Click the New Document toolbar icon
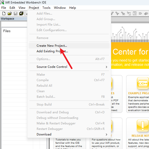This screenshot has width=149, height=149. click(x=4, y=14)
